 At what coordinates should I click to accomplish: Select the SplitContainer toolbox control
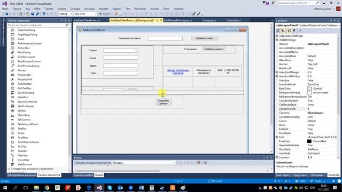(26, 106)
